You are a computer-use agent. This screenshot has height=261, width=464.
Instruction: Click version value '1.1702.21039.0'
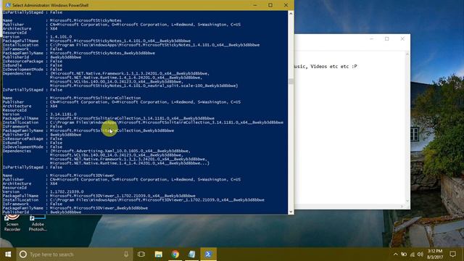67,191
